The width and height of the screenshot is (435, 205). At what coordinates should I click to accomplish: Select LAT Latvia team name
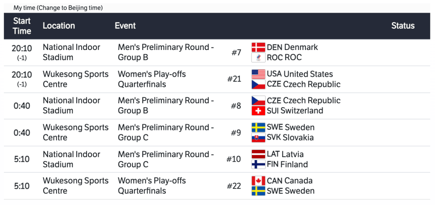(285, 154)
